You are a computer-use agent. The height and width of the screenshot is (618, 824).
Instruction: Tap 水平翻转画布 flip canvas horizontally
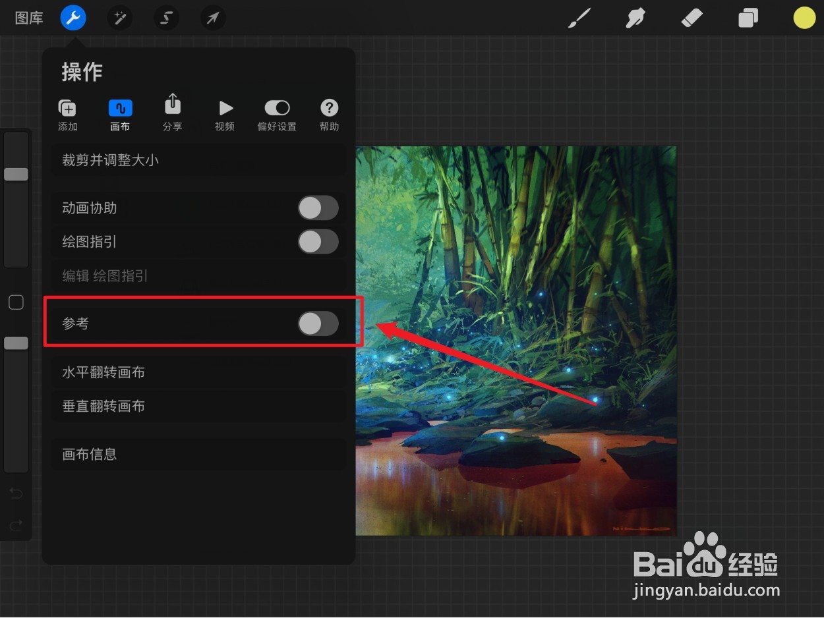198,372
